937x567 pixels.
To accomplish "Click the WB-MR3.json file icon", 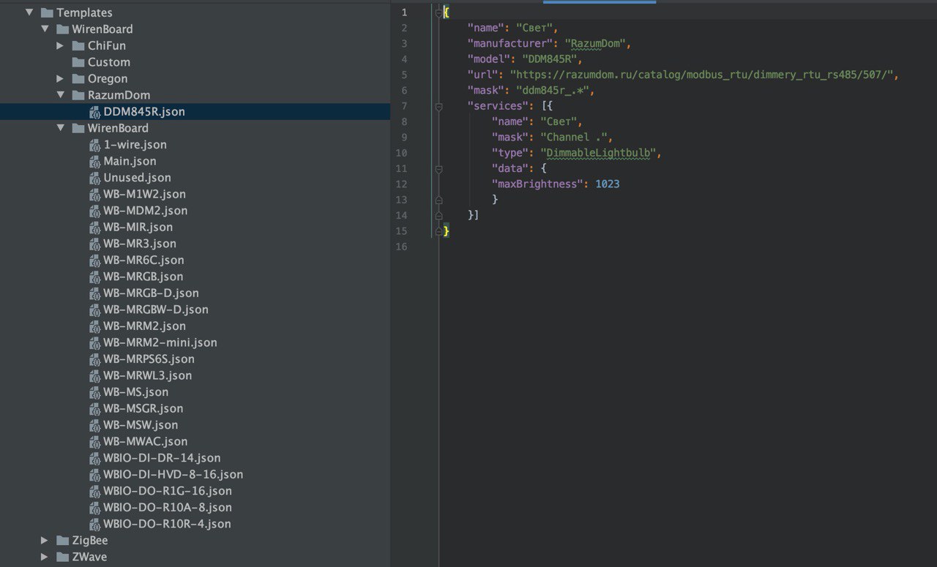I will [x=94, y=244].
